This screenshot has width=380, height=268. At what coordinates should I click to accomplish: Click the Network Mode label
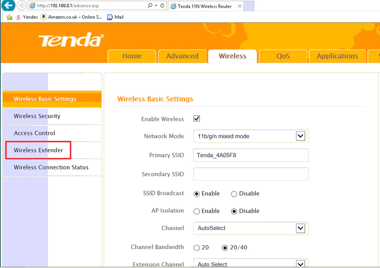164,136
